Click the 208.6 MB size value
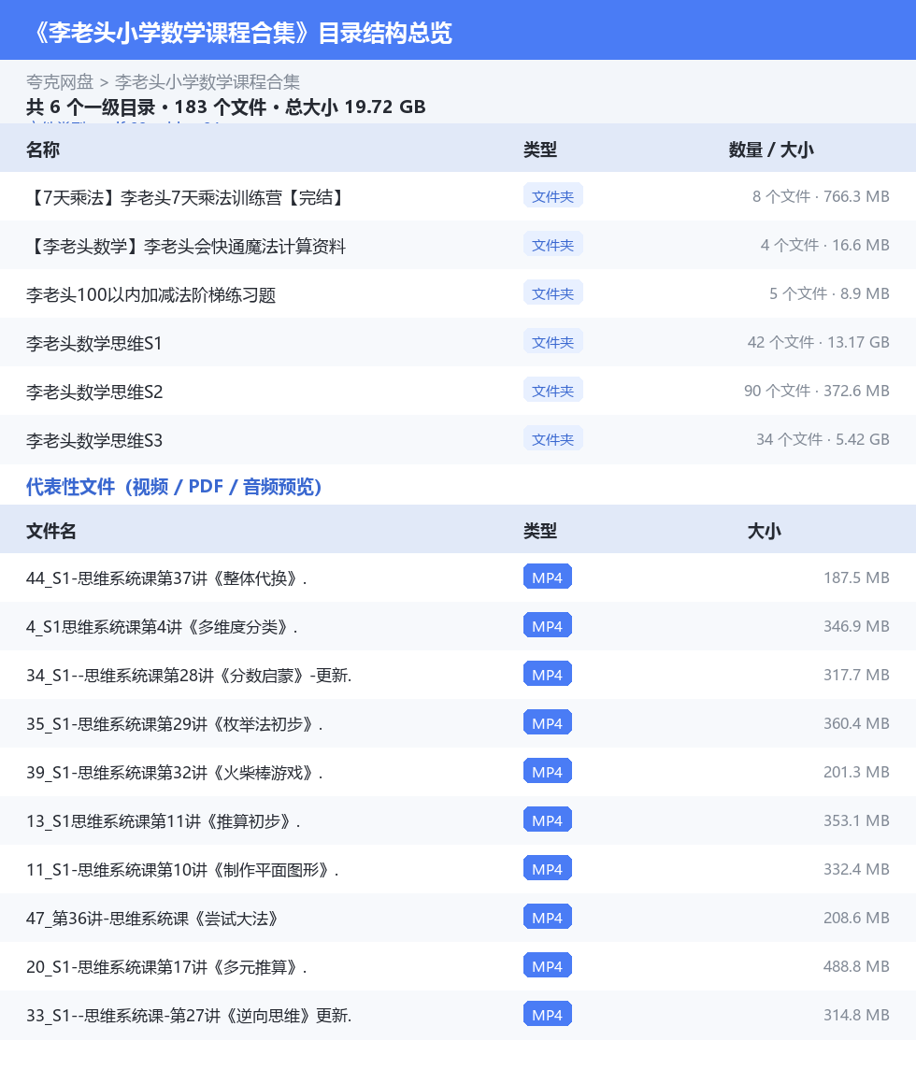This screenshot has width=916, height=1069. 857,918
